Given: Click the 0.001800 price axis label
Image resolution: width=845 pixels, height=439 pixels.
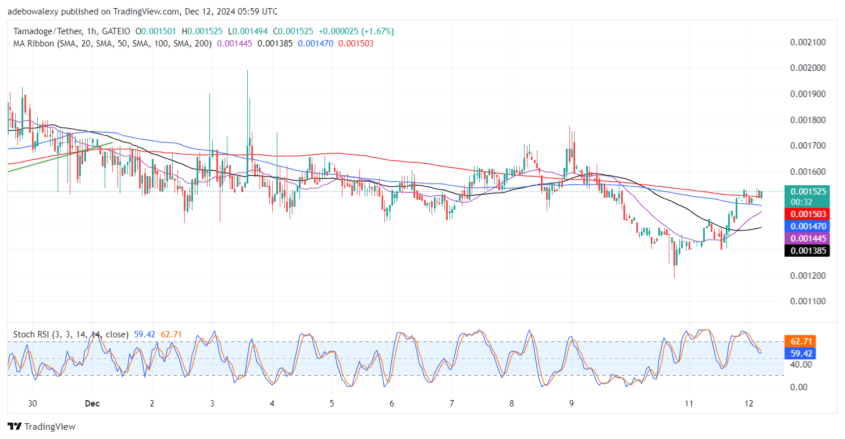Looking at the screenshot, I should pos(808,120).
